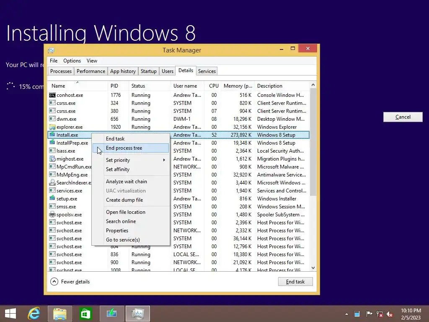Switch to the Services tab
The height and width of the screenshot is (322, 429).
coord(207,71)
